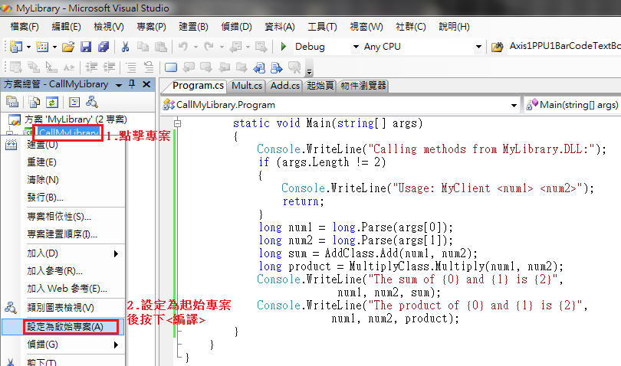621x366 pixels.
Task: Click the Axis1PPU1BarCodeTextBox find box
Action: tap(564, 46)
